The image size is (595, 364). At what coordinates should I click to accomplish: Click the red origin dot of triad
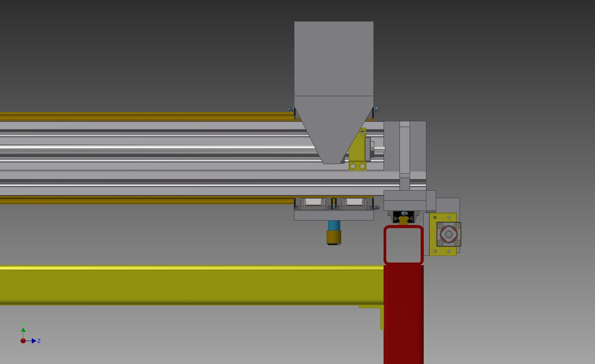[23, 341]
